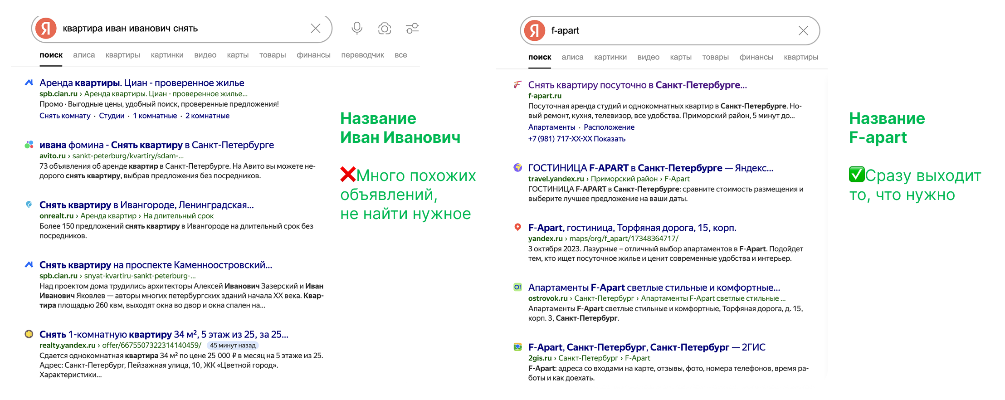Clear the f-apart search query
This screenshot has width=1005, height=400.
803,30
